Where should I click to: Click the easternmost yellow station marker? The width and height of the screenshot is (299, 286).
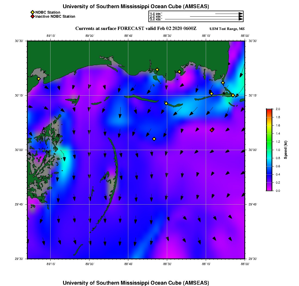click(233, 95)
